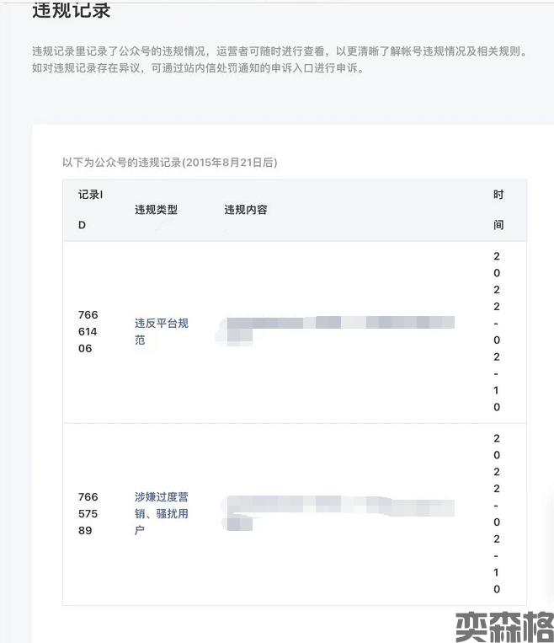Image resolution: width=554 pixels, height=643 pixels.
Task: Click record ID 76661406
Action: 88,331
